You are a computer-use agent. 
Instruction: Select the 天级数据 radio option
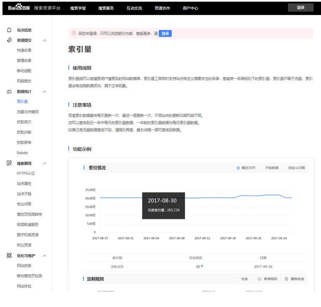pyautogui.click(x=262, y=168)
